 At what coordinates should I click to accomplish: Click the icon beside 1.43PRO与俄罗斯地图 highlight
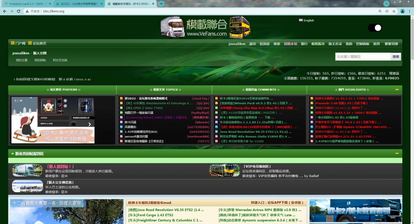pos(312,141)
